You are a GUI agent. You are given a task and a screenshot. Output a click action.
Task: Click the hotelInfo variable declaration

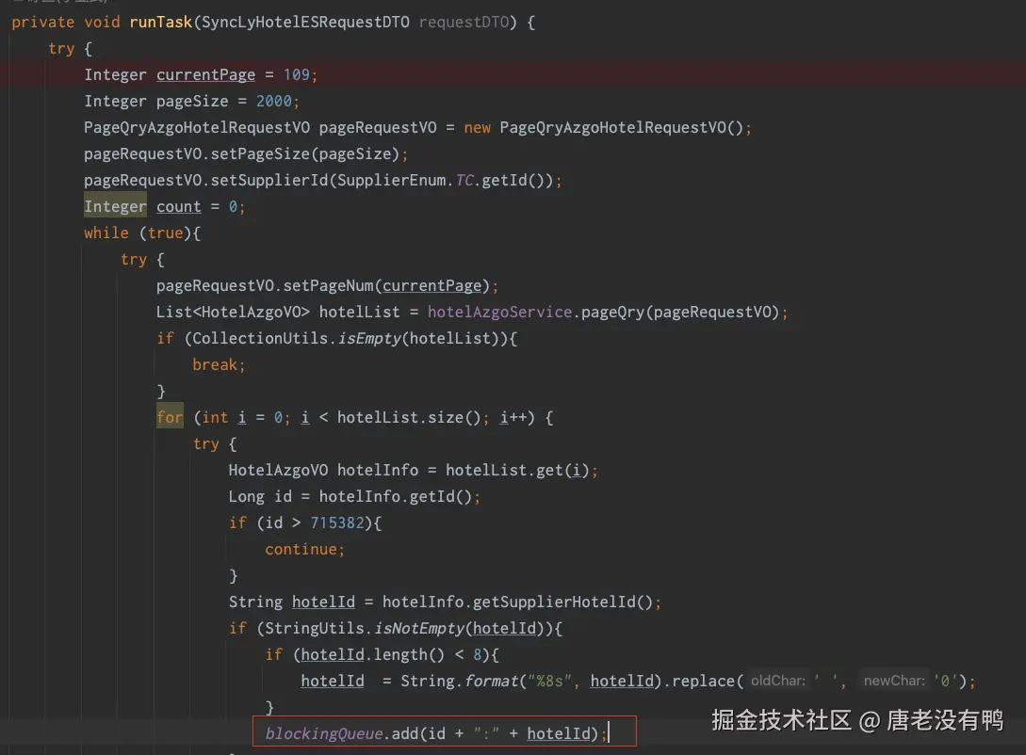[x=378, y=470]
